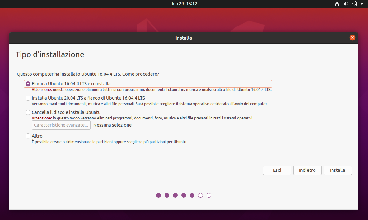Click the volume speaker icon

click(346, 4)
